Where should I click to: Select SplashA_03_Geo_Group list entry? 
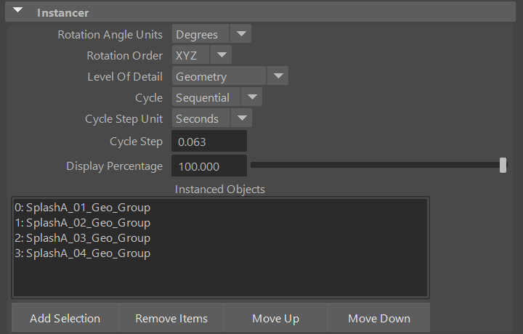point(82,238)
